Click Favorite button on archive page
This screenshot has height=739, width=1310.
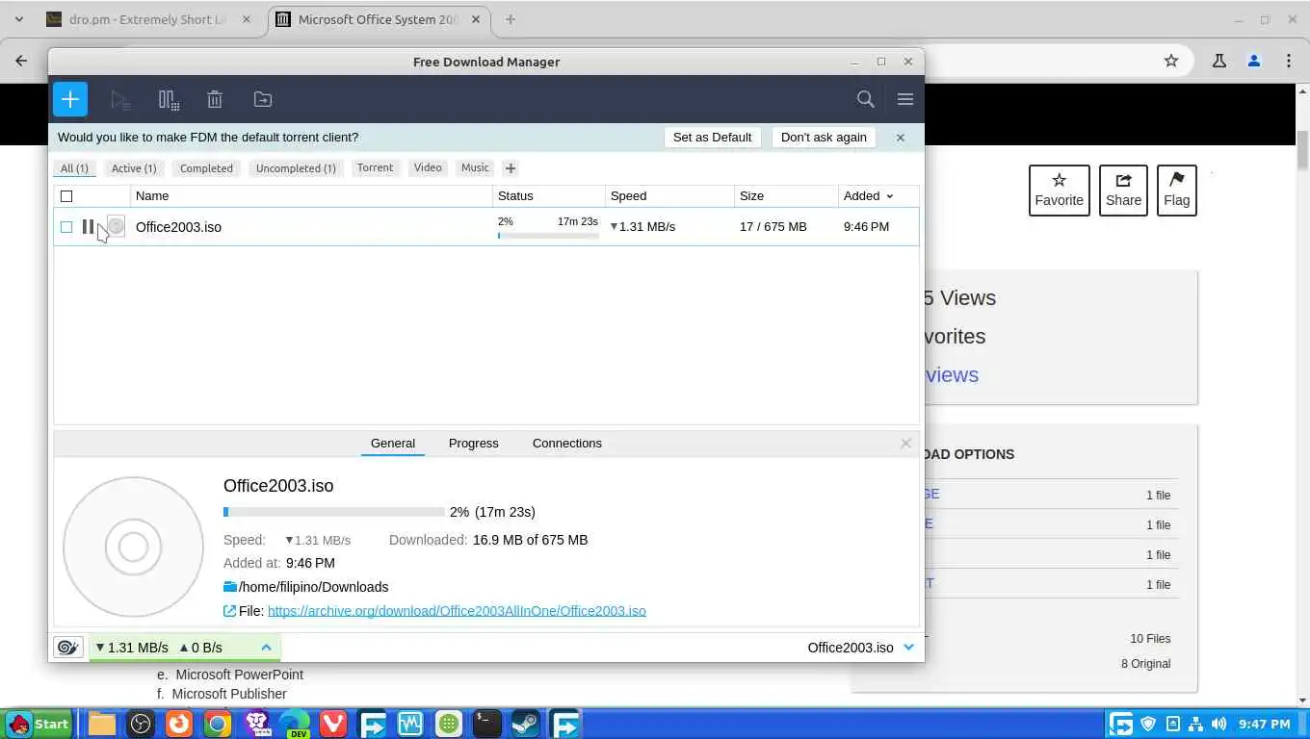1059,191
